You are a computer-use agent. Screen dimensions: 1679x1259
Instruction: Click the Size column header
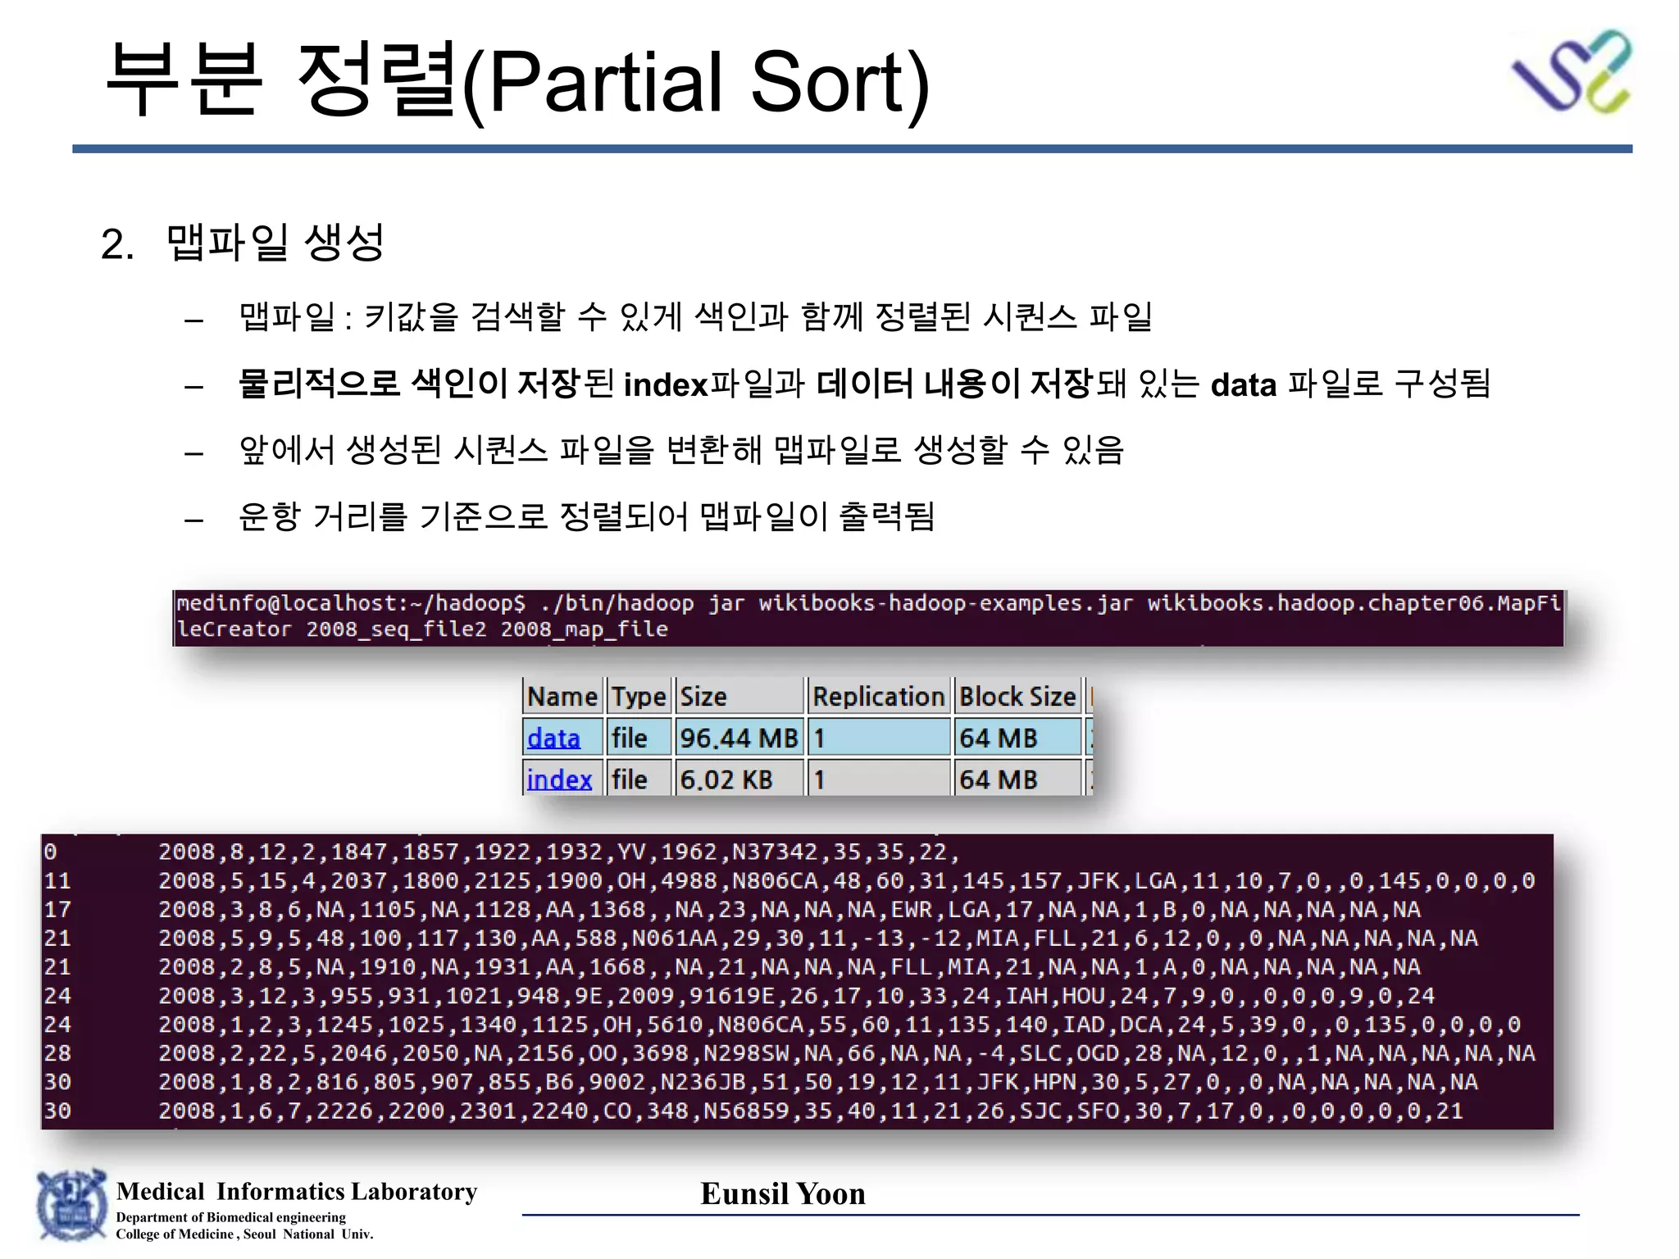pyautogui.click(x=739, y=696)
